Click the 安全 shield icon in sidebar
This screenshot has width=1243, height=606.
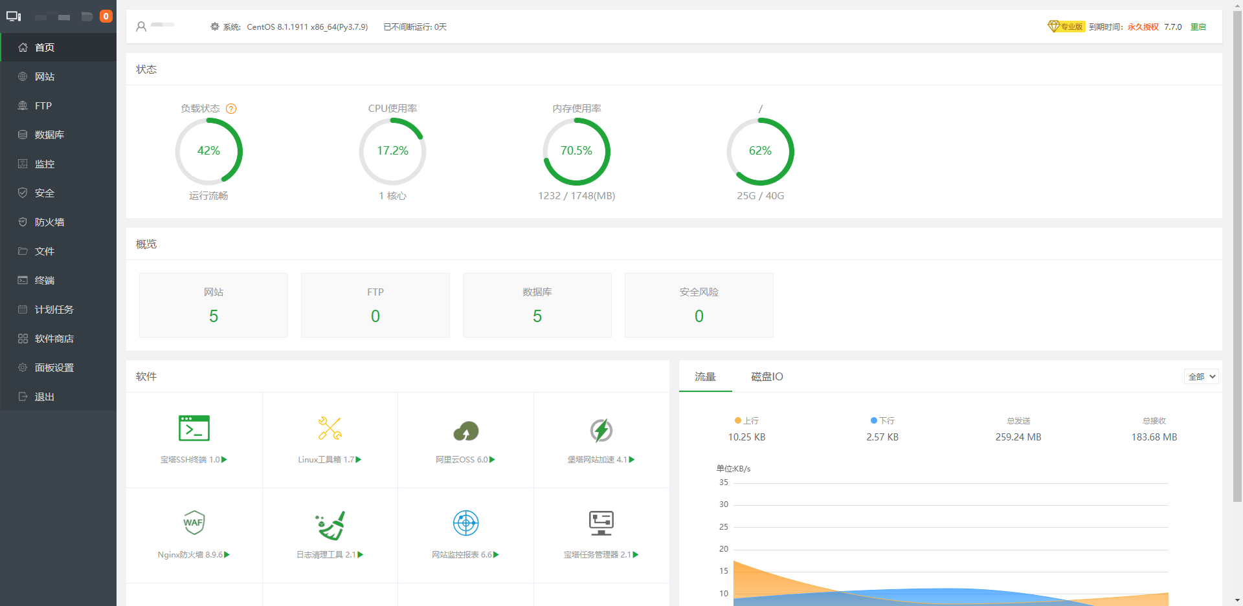tap(23, 193)
